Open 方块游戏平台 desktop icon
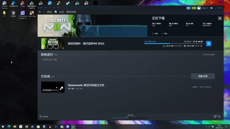 [x=14, y=4]
